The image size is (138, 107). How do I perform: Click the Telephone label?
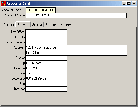pyautogui.click(x=17, y=79)
